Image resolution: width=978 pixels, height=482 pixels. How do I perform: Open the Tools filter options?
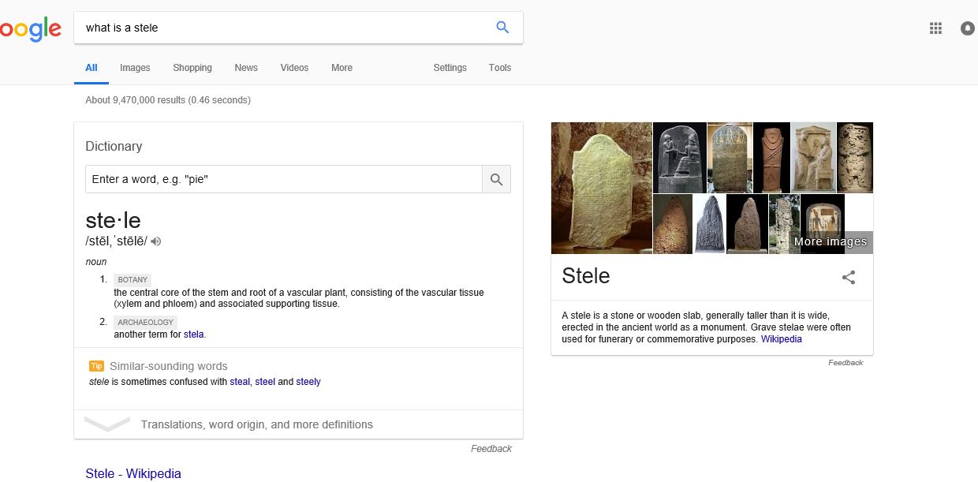(x=500, y=68)
